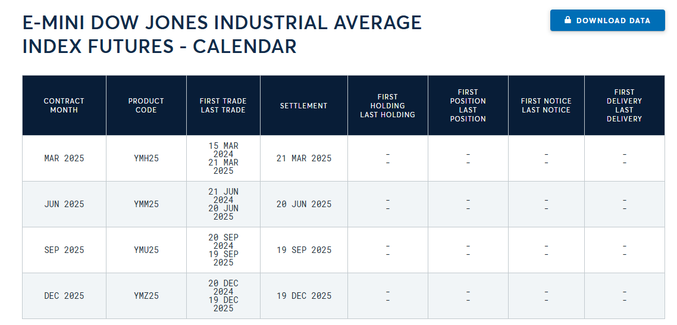Click the 19 DEC 2025 settlement date
Screen dimensions: 677x325
point(304,296)
